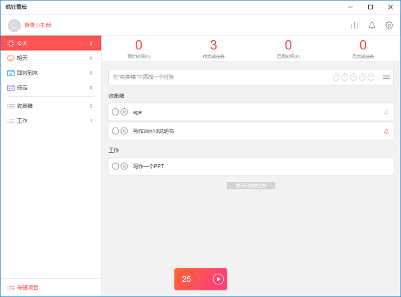Click the sun icon beside 今天
The width and height of the screenshot is (401, 297).
11,43
